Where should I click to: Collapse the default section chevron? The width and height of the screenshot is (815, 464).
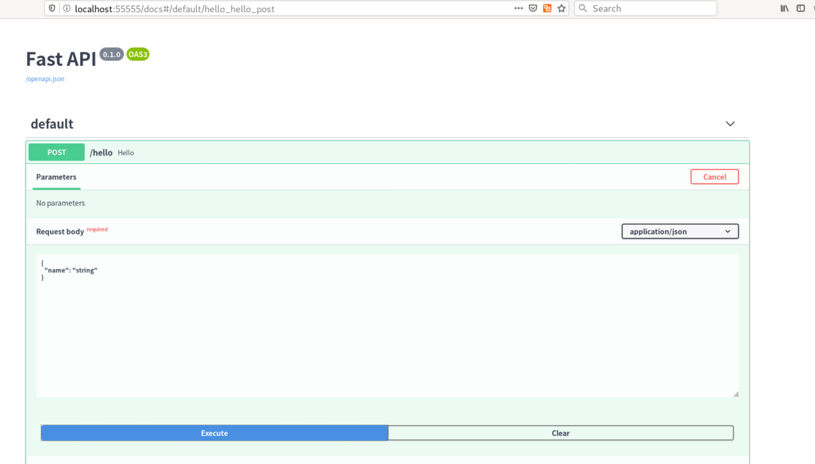(x=730, y=124)
